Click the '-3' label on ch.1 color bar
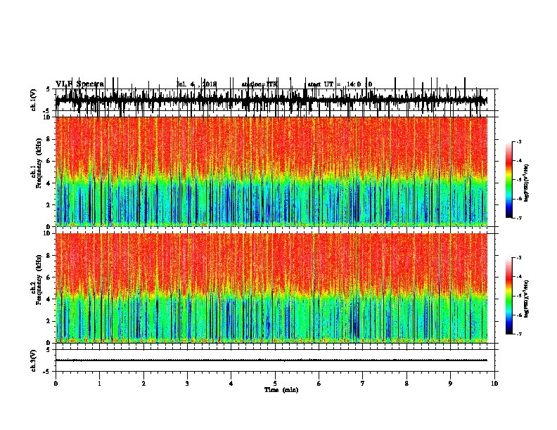Viewport: 557px width, 430px height. [x=518, y=141]
